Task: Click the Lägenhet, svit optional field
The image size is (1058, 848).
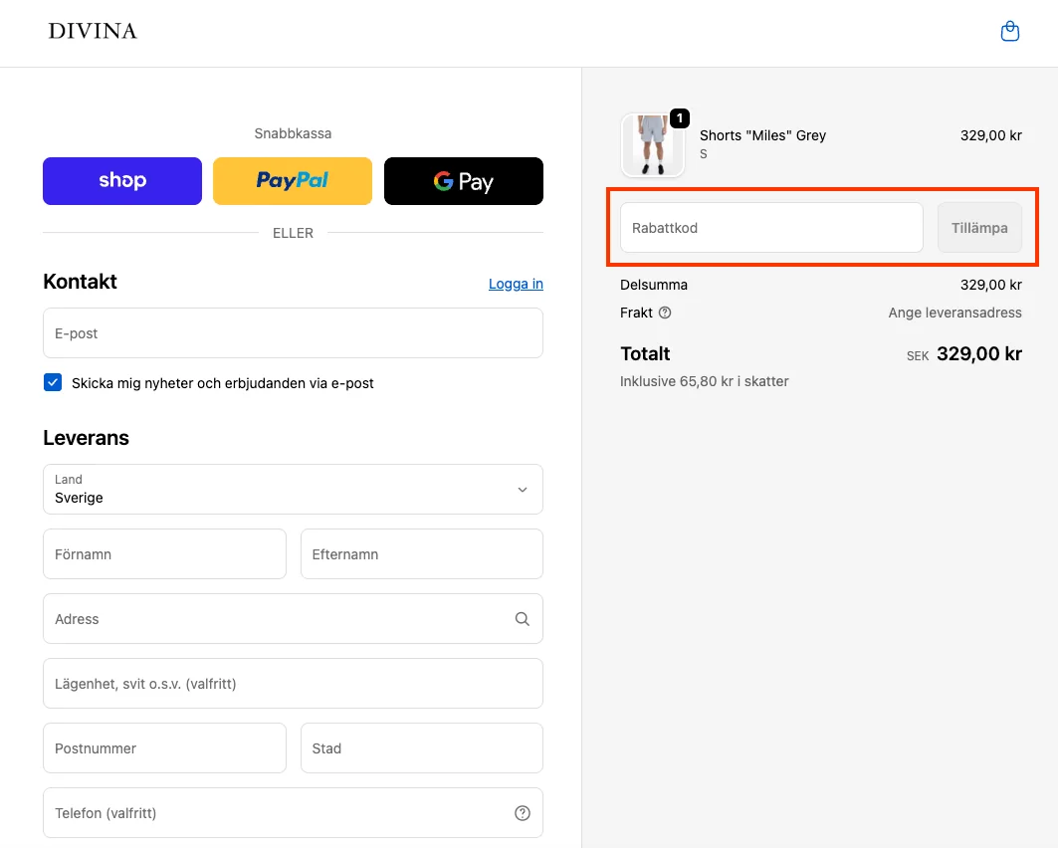Action: 293,684
